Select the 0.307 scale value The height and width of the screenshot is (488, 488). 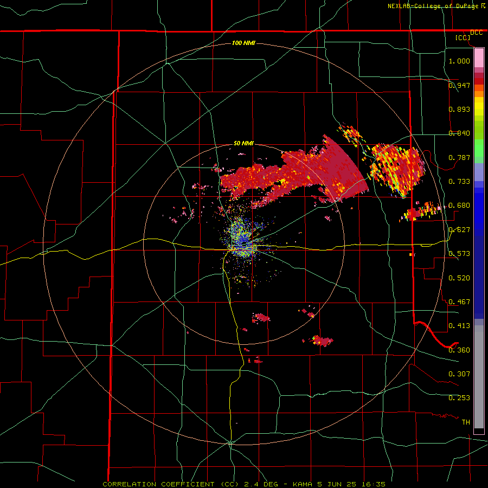(x=459, y=374)
